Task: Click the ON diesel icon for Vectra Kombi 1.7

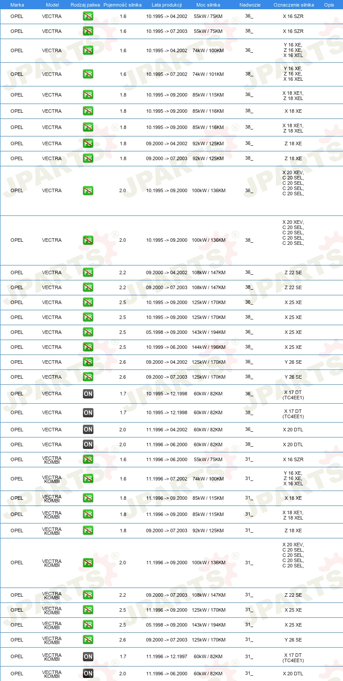Action: coord(88,657)
